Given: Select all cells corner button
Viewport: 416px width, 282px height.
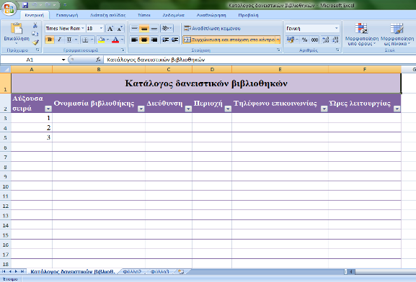Looking at the screenshot, I should tap(6, 69).
